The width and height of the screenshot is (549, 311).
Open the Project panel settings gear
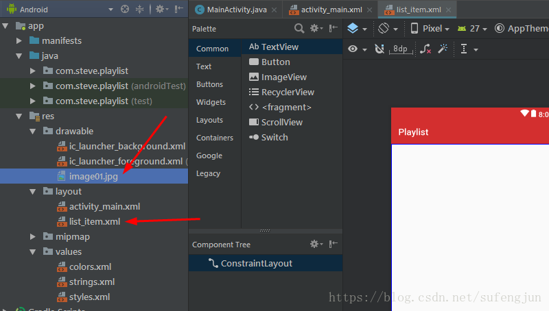tap(161, 9)
